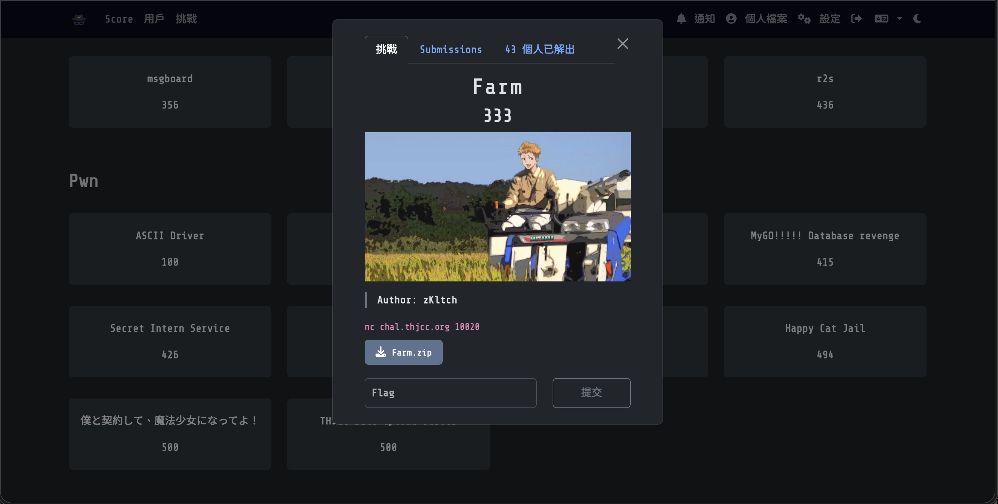Click the download icon on Farm.zip
This screenshot has height=504, width=998.
point(381,352)
